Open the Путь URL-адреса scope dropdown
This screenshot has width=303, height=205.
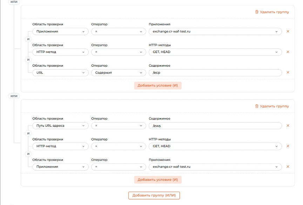click(60, 126)
